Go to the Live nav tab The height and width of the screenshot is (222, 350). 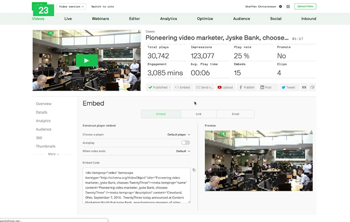[68, 19]
